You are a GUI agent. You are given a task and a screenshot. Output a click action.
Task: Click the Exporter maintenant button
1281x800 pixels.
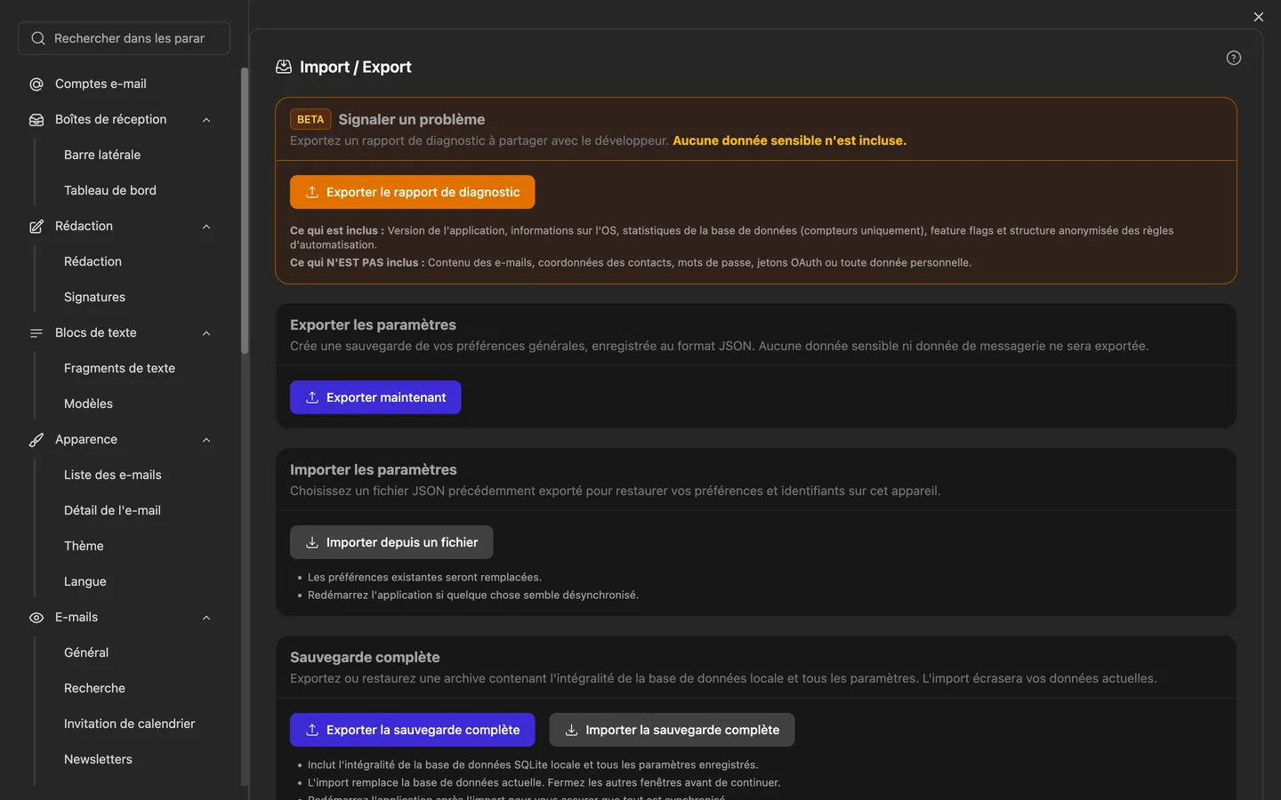375,397
